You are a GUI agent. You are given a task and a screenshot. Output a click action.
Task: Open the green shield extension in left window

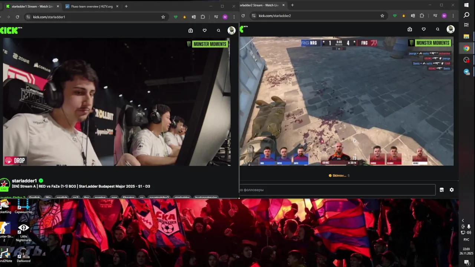pos(176,17)
